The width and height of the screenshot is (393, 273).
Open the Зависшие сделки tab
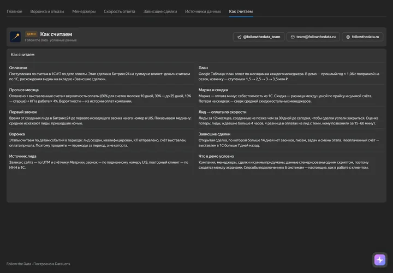[160, 11]
